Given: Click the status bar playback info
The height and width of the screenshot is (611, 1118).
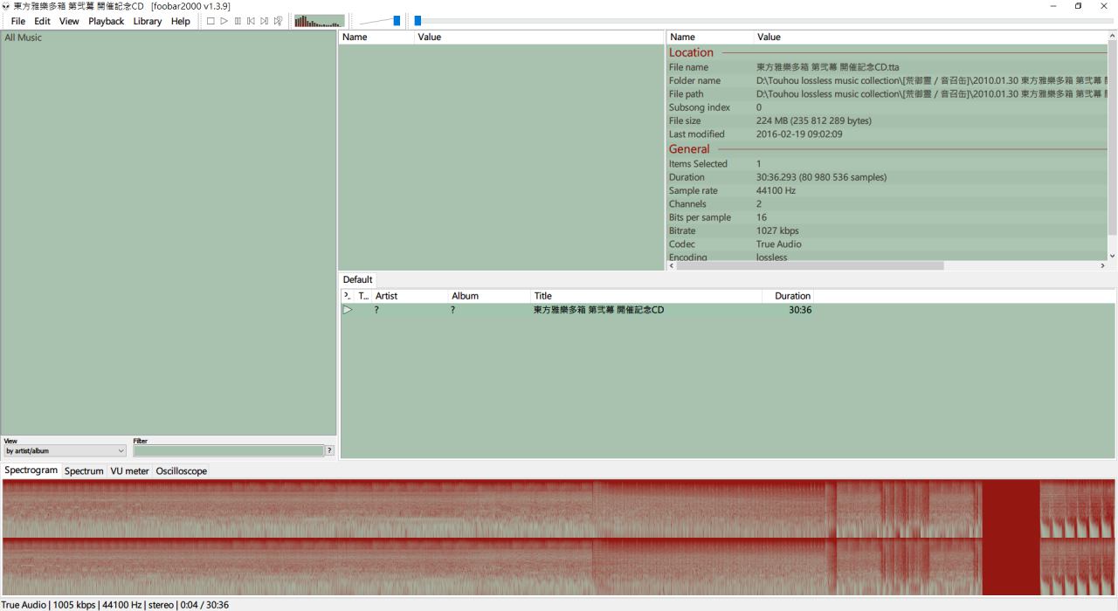Looking at the screenshot, I should [x=114, y=605].
